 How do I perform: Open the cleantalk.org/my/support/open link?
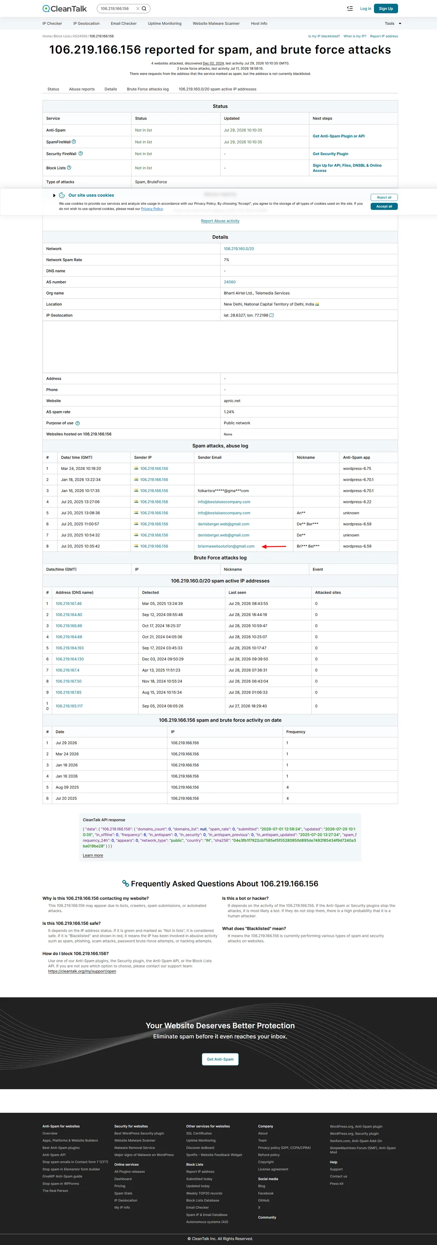click(x=82, y=971)
